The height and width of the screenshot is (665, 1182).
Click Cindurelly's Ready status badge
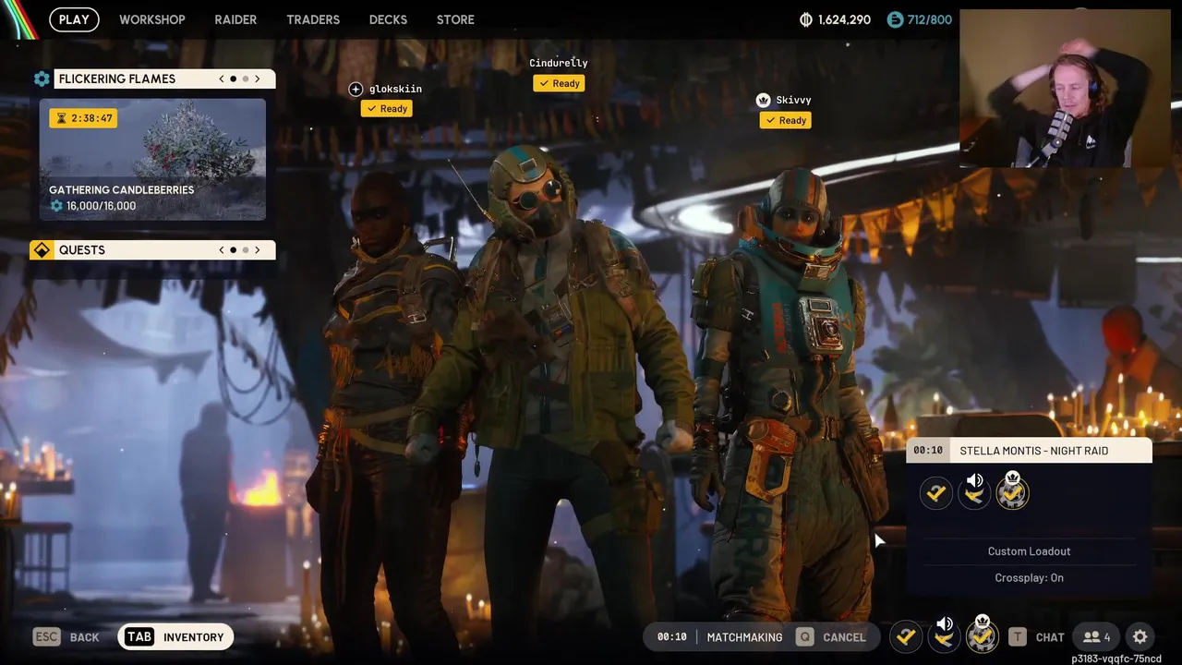pyautogui.click(x=560, y=83)
